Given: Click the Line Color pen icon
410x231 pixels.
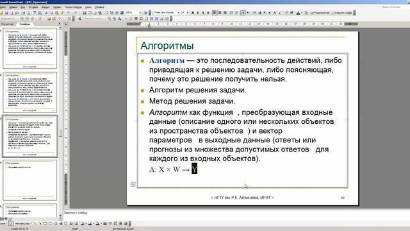Looking at the screenshot, I should click(90, 223).
